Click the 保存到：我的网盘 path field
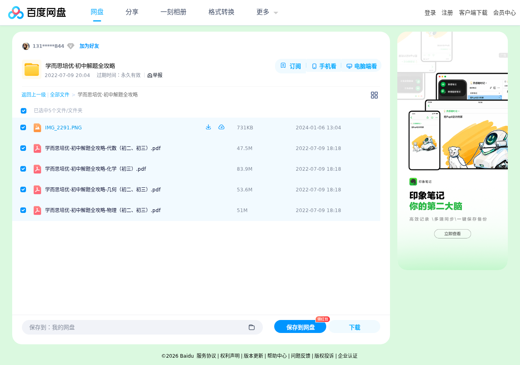Screen dimensions: 520x365 coord(142,327)
